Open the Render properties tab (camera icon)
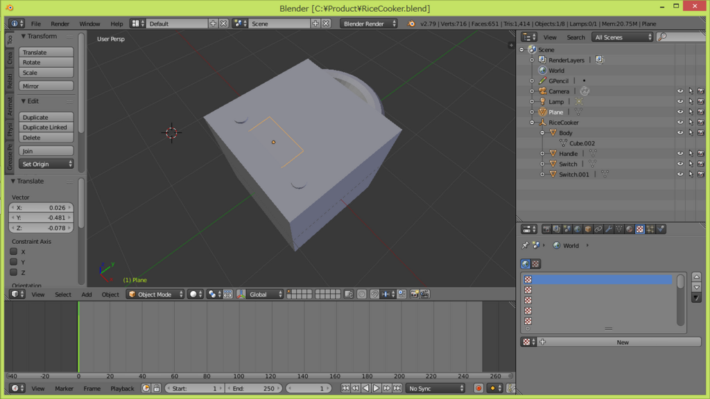This screenshot has height=399, width=710. [x=546, y=229]
